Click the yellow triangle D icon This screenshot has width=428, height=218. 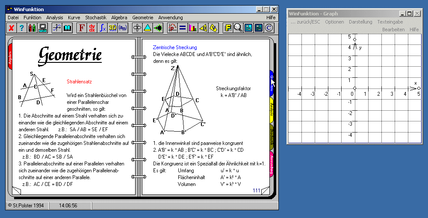pyautogui.click(x=203, y=28)
